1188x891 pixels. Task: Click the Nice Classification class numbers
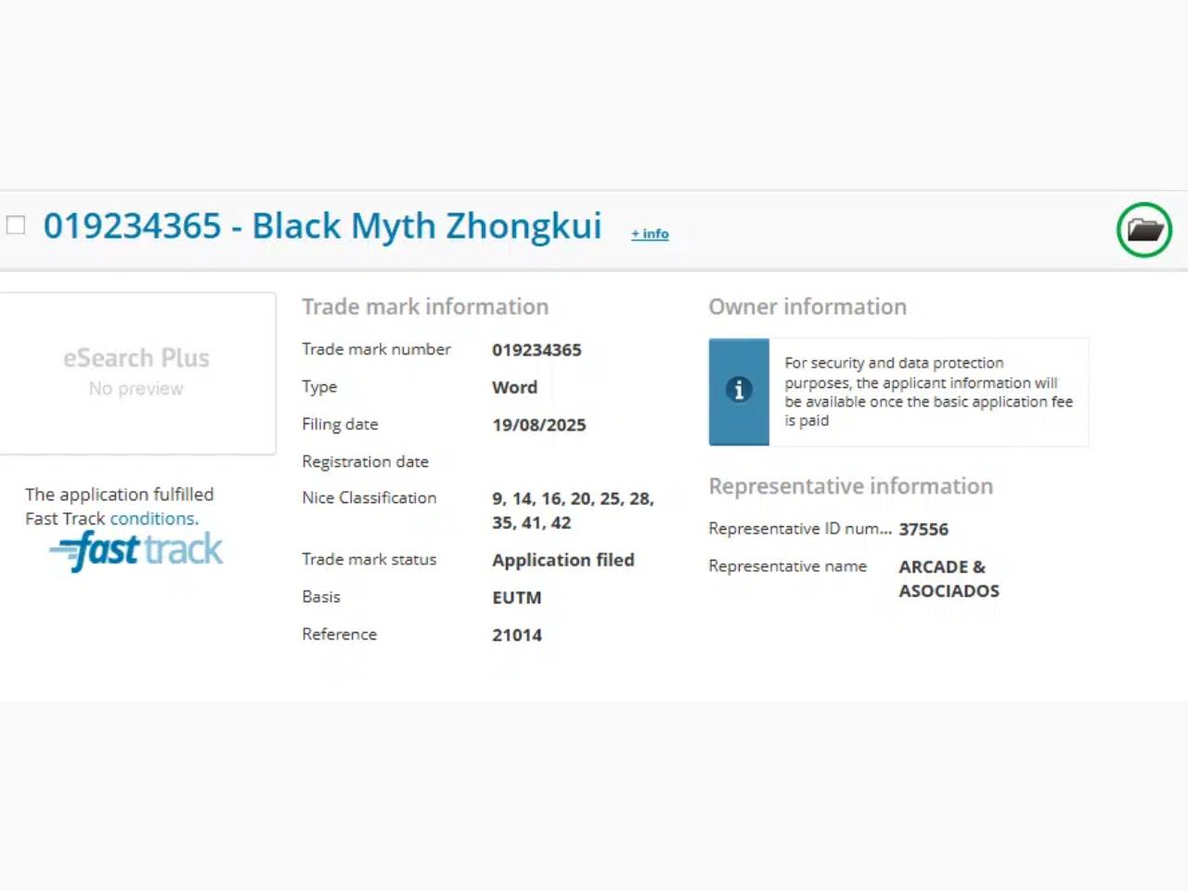point(573,510)
